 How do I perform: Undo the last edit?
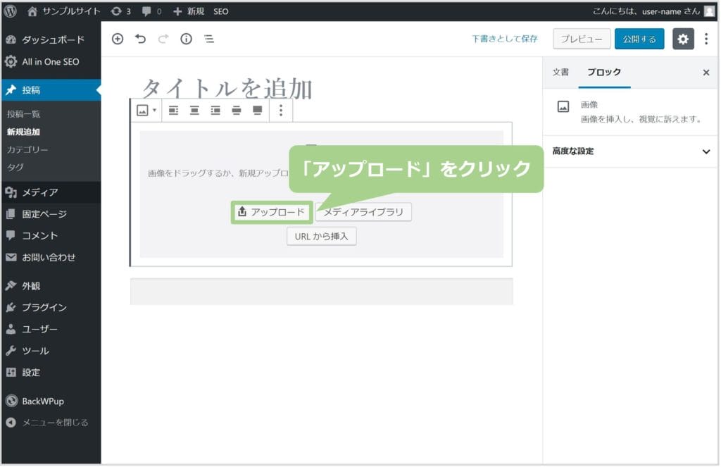click(140, 39)
